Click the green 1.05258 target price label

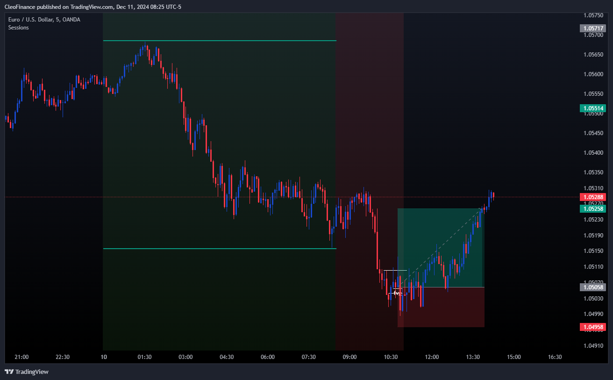[592, 208]
